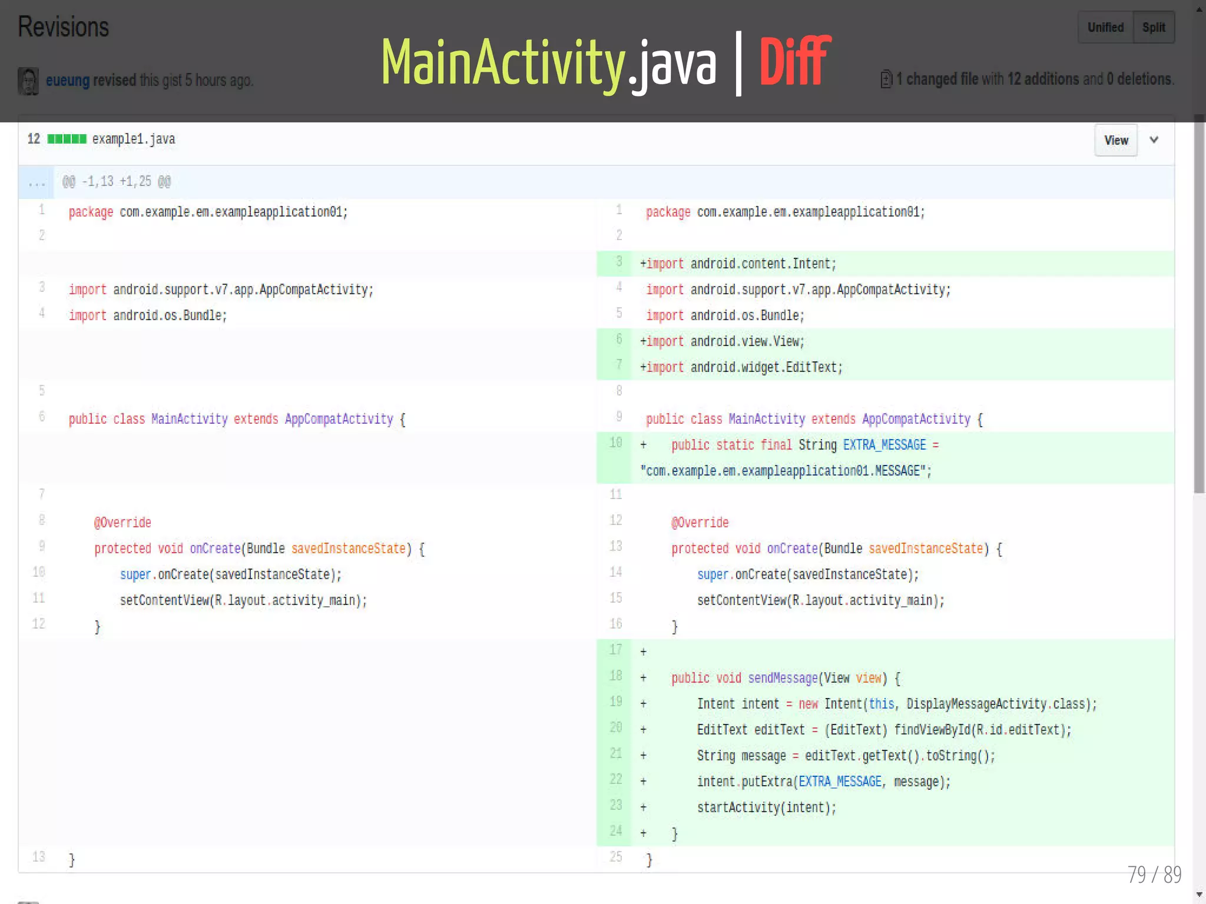
Task: Click left-side MainActivity class declaration
Action: click(237, 419)
